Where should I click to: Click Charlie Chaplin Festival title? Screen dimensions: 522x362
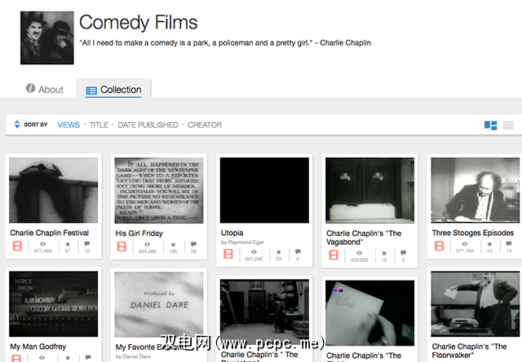pyautogui.click(x=49, y=233)
